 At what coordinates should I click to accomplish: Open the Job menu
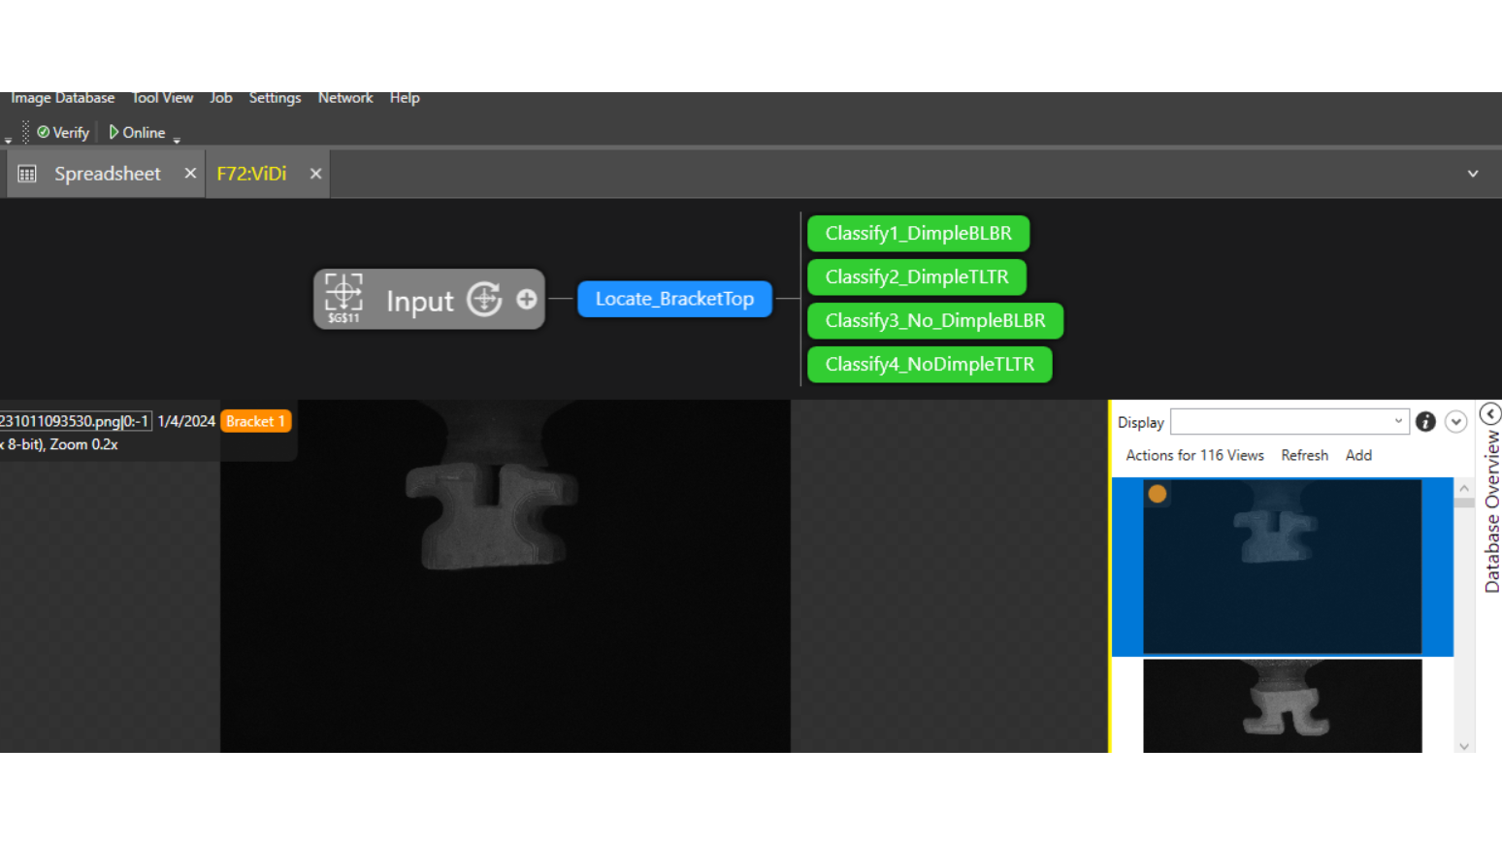pos(220,97)
